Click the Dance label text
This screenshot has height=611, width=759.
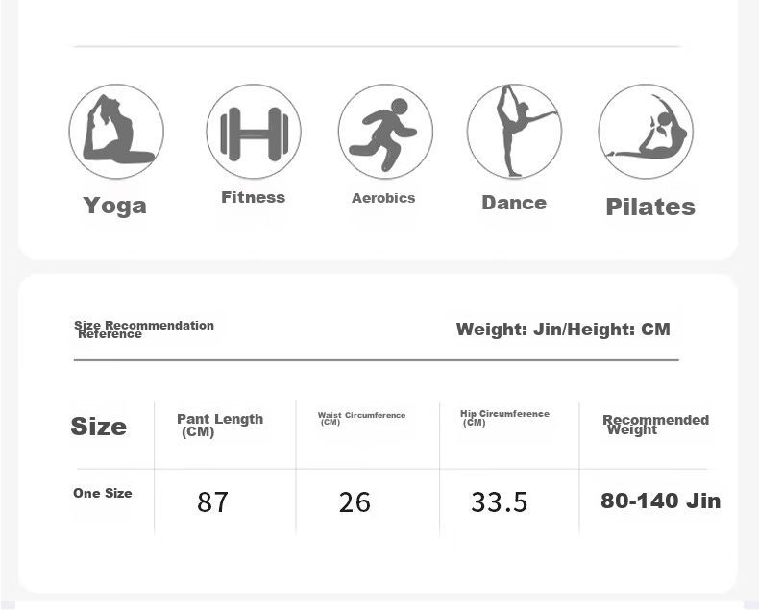514,203
